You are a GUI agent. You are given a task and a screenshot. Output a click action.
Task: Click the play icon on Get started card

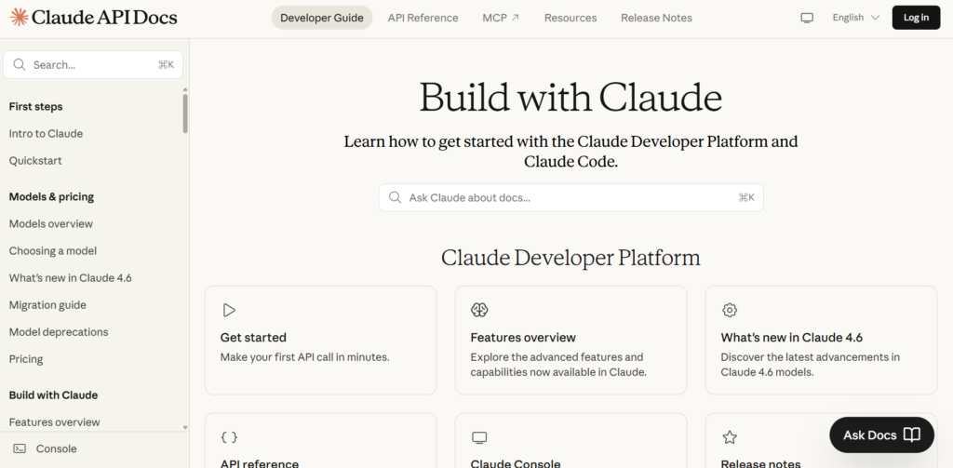point(229,310)
